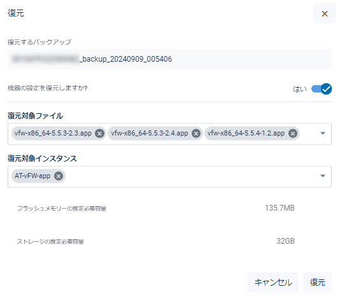Image resolution: width=340 pixels, height=301 pixels.
Task: Remove the AT-vFW-app instance chip
Action: coord(59,176)
